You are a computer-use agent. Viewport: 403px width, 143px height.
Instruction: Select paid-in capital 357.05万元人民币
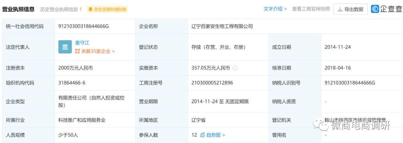[210, 68]
